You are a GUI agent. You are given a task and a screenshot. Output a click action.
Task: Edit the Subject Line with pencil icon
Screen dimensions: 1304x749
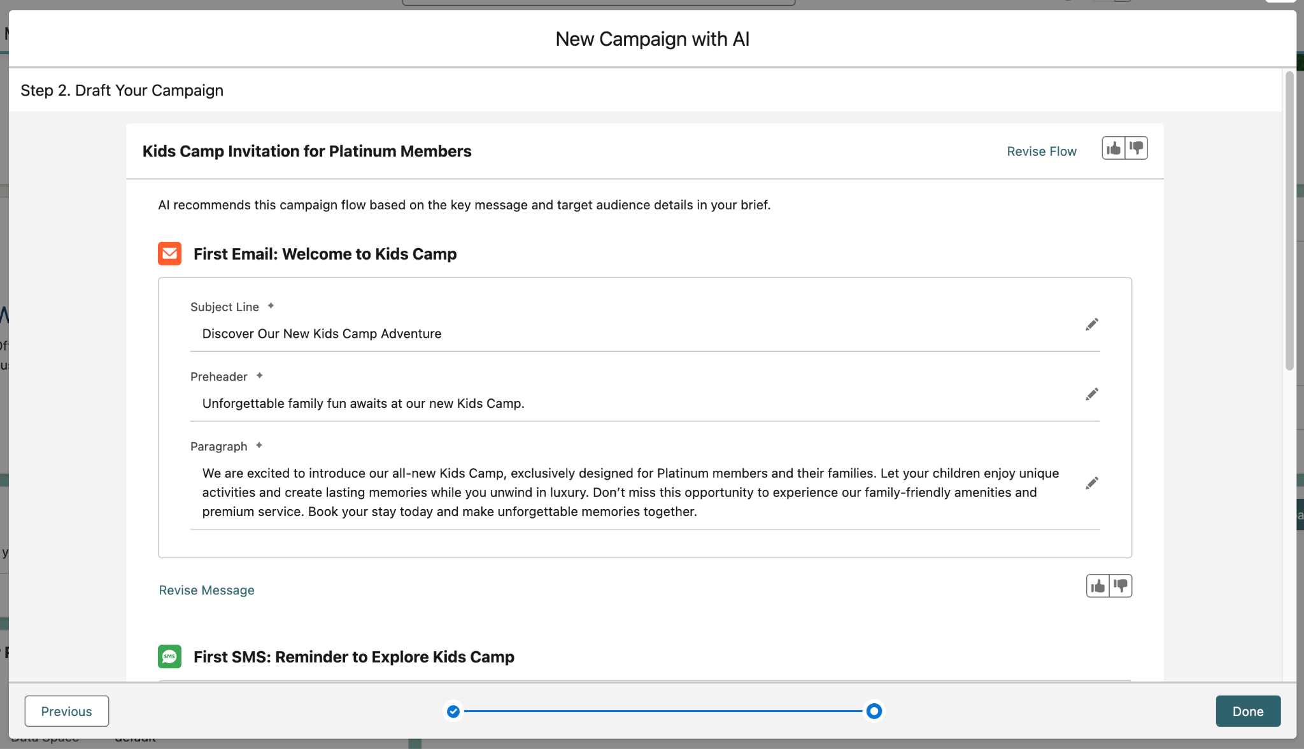click(1091, 325)
